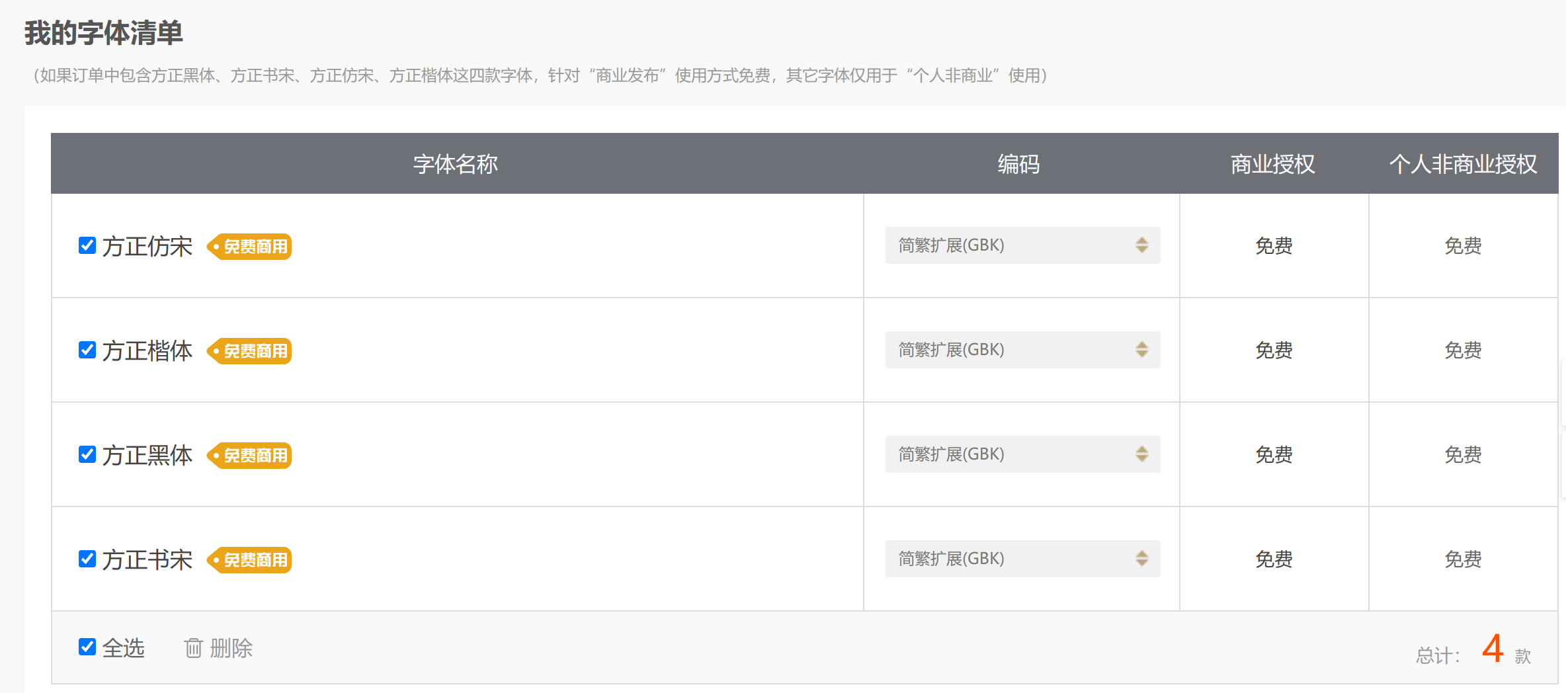Deselect the 方正黑体 font checkbox
The image size is (1566, 693).
click(x=87, y=454)
